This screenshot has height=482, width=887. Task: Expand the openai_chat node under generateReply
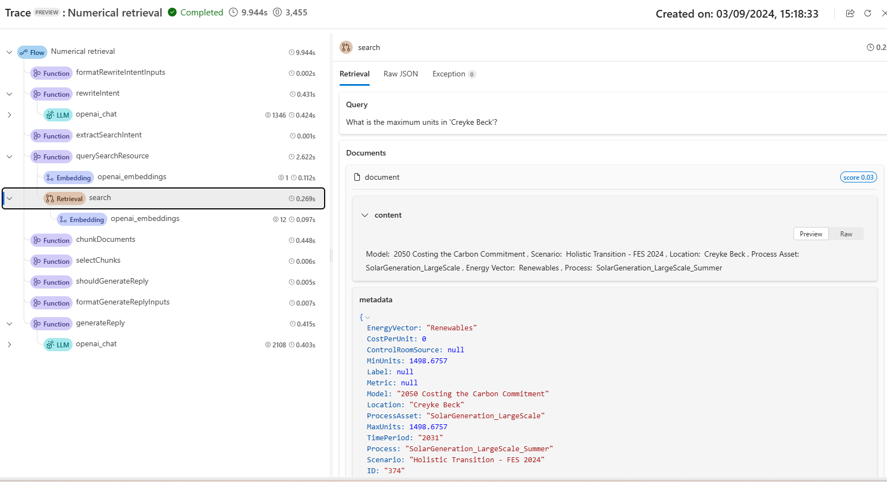(9, 345)
